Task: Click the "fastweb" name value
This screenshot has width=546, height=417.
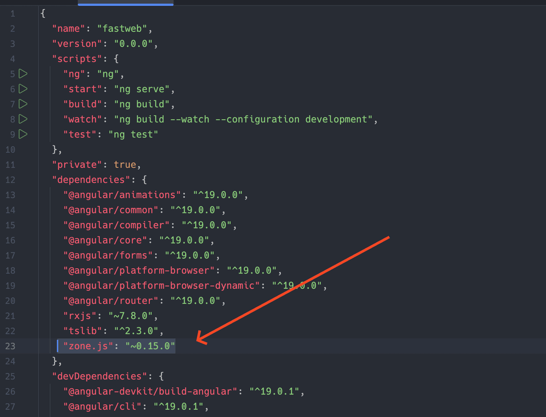Action: pyautogui.click(x=122, y=29)
